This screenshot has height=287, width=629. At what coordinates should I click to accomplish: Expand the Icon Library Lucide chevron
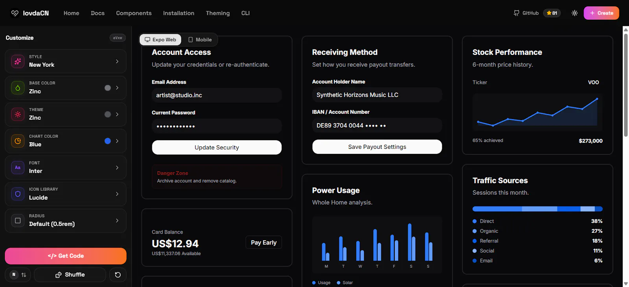pyautogui.click(x=117, y=194)
